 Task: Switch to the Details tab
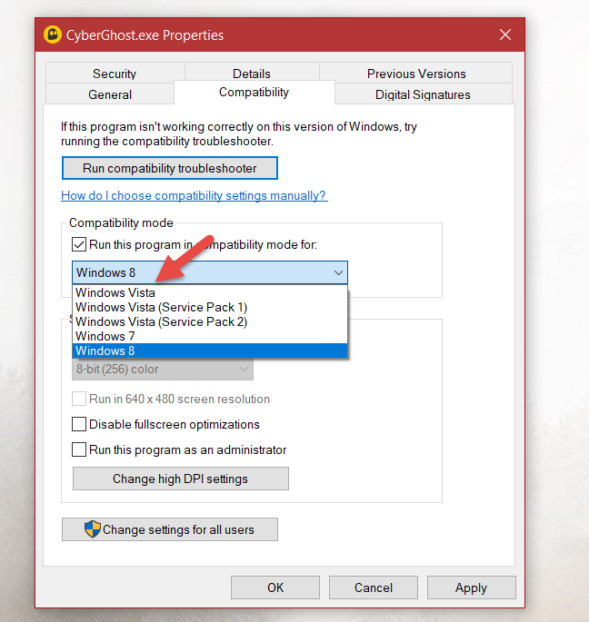tap(252, 74)
